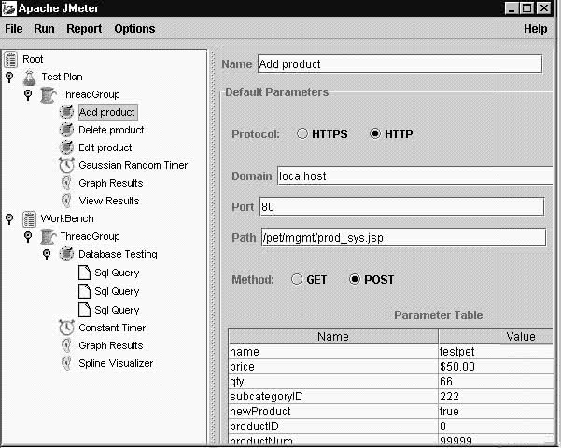This screenshot has width=561, height=448.
Task: Click the thread spool icon of the ThreadGroup under WorkBench
Action: [x=48, y=236]
